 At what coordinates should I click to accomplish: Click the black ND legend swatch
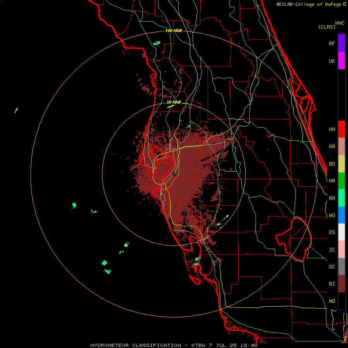pos(341,301)
